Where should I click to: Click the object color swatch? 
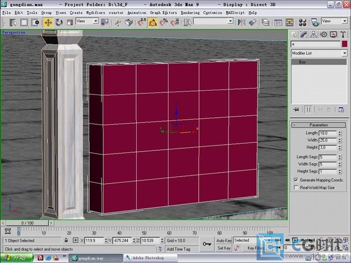point(345,44)
